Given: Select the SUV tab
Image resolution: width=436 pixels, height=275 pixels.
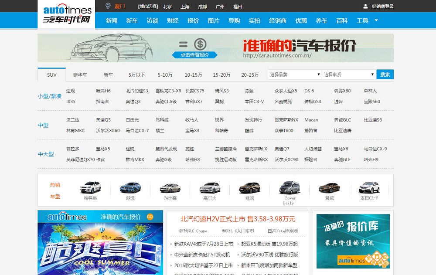Looking at the screenshot, I should click(x=52, y=75).
